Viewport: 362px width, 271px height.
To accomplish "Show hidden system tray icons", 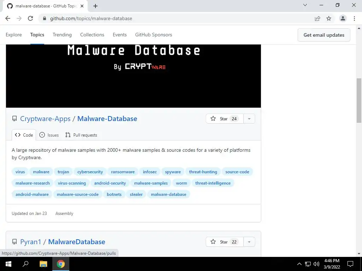I will coord(299,264).
